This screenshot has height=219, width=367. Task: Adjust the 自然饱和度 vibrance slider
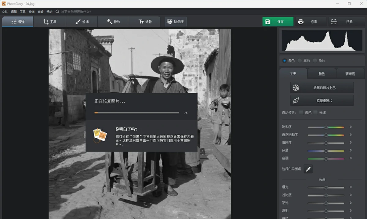coord(326,135)
